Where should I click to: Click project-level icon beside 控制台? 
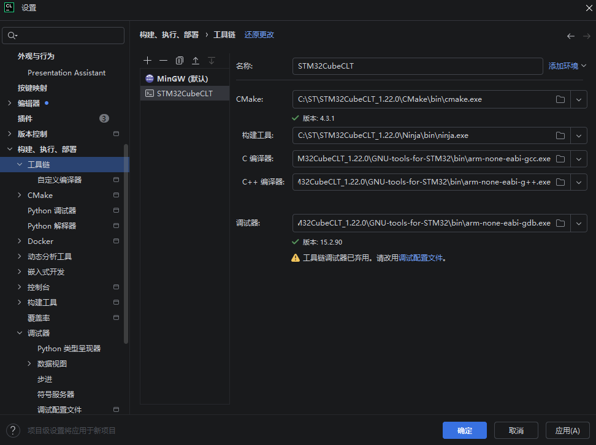(x=117, y=287)
